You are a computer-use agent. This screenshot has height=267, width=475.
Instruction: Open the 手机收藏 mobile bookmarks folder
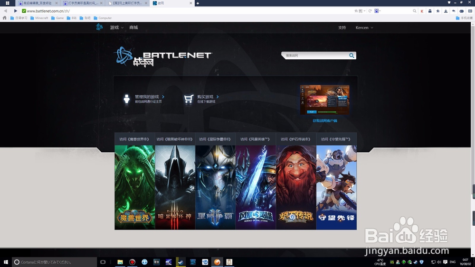pyautogui.click(x=464, y=18)
